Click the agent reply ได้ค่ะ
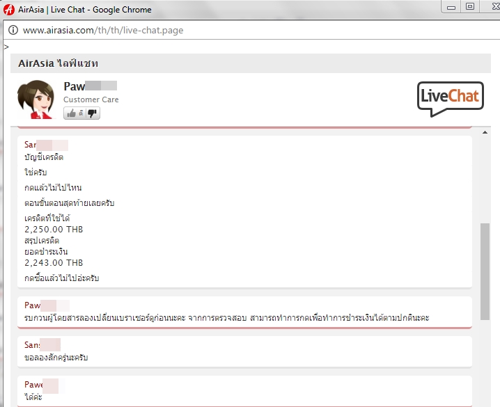500x407 pixels. click(33, 397)
